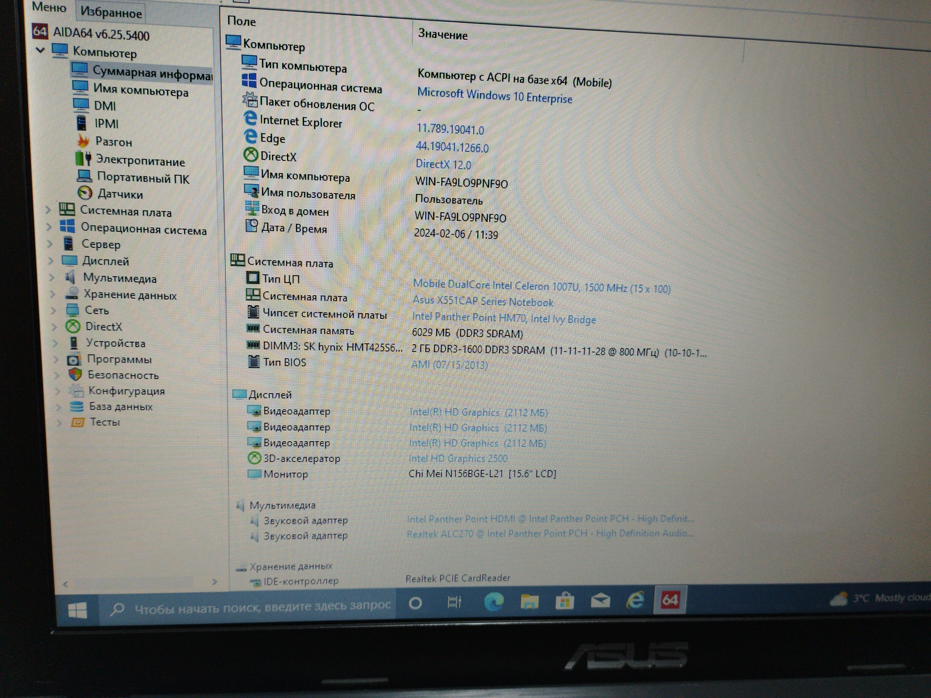Open the Разгон flame icon item
This screenshot has width=931, height=698.
83,141
